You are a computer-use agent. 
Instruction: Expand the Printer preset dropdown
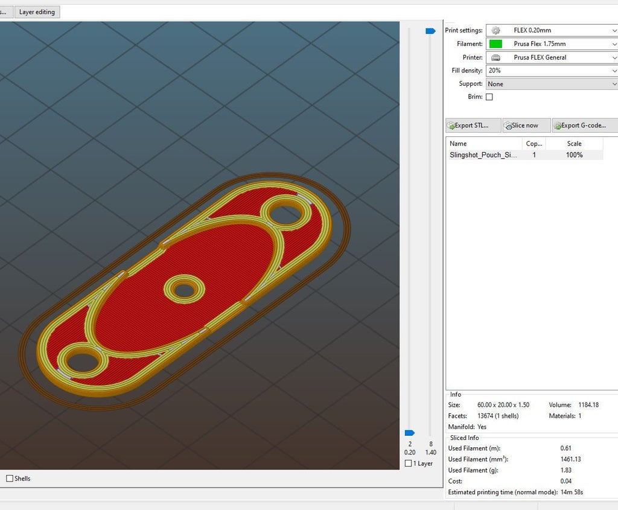[614, 58]
